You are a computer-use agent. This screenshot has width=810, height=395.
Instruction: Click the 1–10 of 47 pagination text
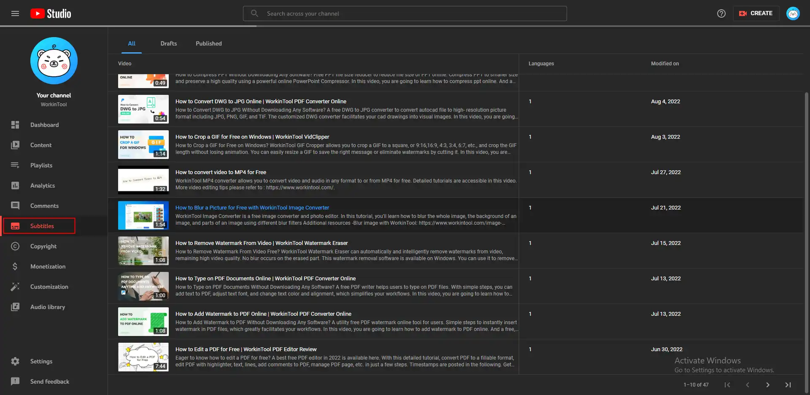696,385
